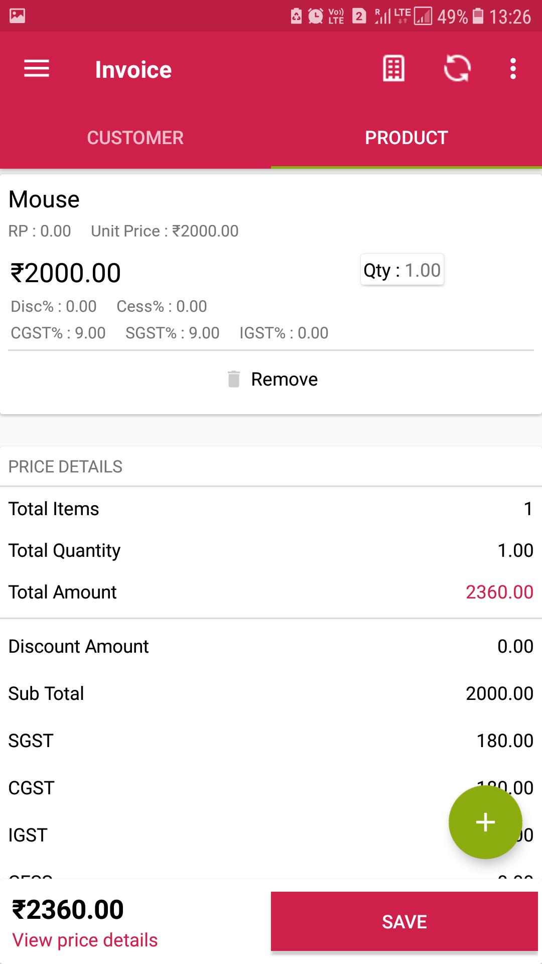Remove the Mouse product from invoice
The width and height of the screenshot is (542, 964).
point(272,379)
